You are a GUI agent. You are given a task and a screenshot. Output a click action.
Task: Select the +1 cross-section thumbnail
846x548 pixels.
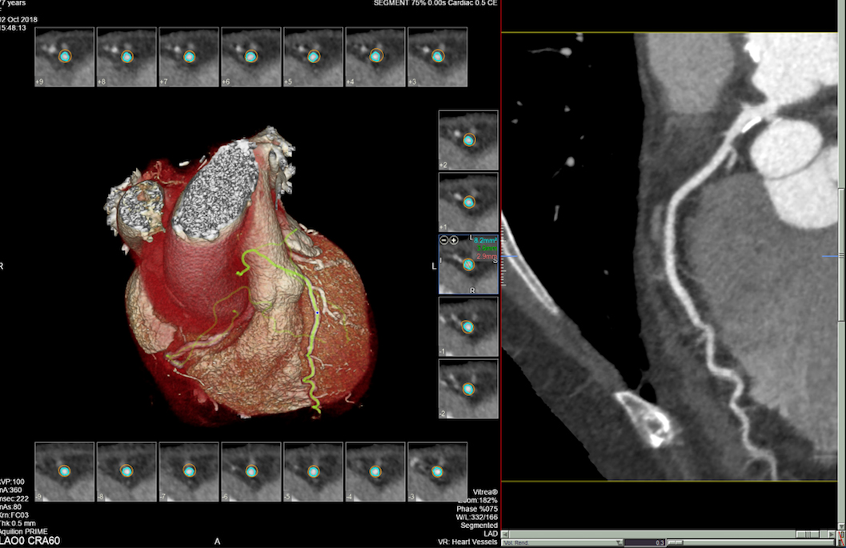coord(468,202)
